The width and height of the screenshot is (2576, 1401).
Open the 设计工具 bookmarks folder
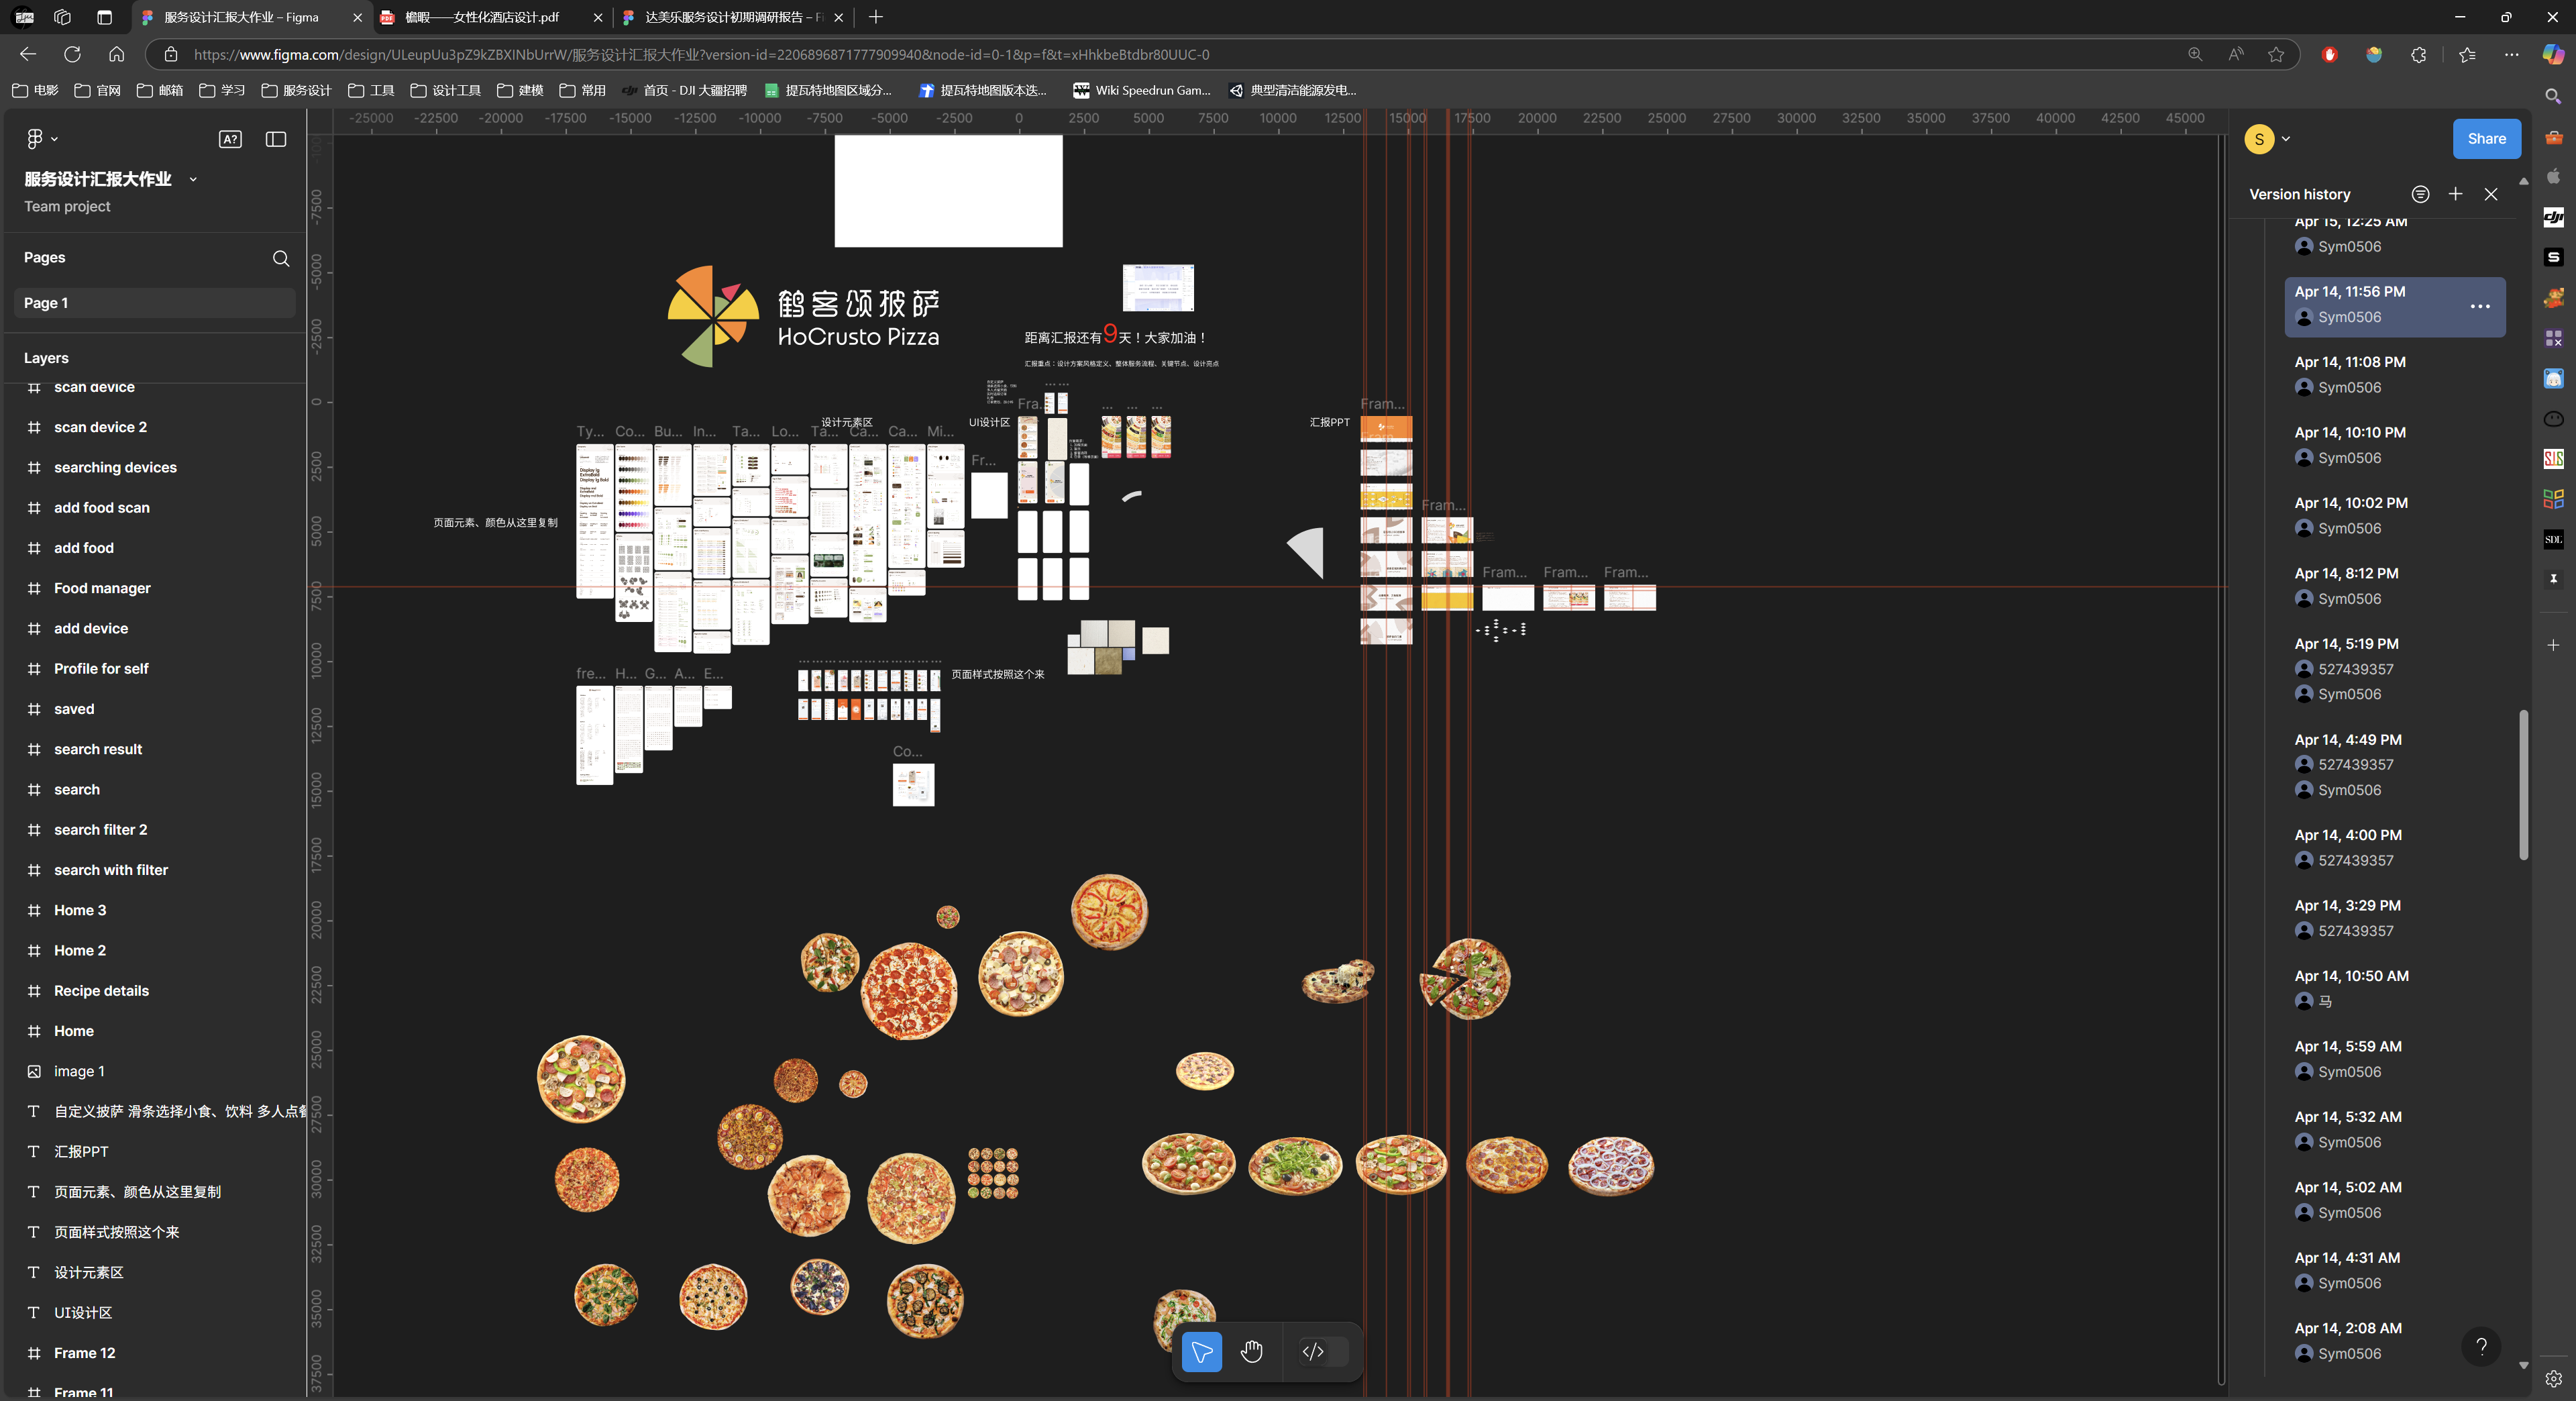[446, 90]
